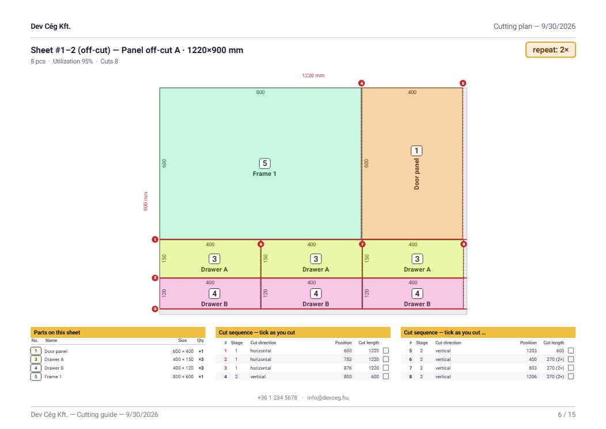Tick the checkbox for cut 3 at position 876
Image resolution: width=606 pixels, height=429 pixels.
point(386,368)
